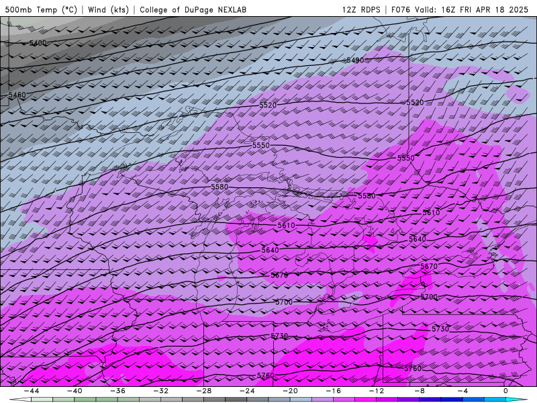Viewport: 537px width, 403px height.
Task: Click the eastern 5760 contour label
Action: [x=413, y=369]
